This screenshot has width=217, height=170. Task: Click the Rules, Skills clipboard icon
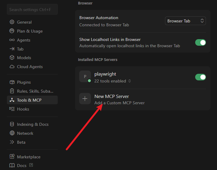tap(12, 91)
